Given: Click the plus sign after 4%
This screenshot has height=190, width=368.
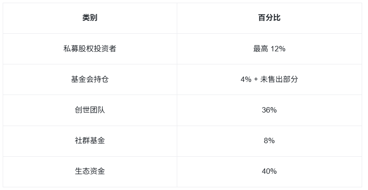Looking at the screenshot, I should pos(256,79).
